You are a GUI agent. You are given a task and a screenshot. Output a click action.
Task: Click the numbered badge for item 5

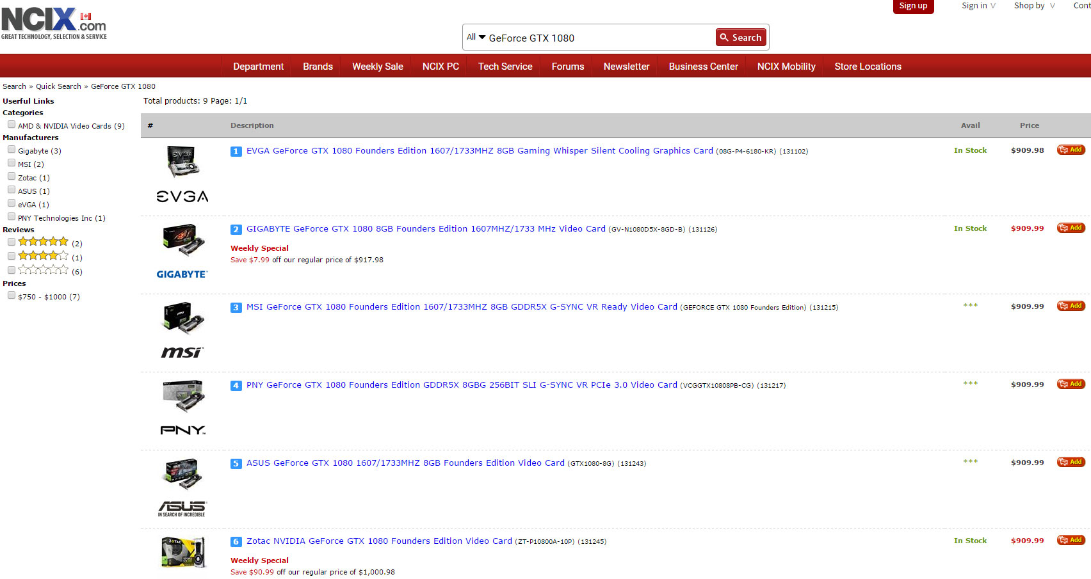pos(236,464)
